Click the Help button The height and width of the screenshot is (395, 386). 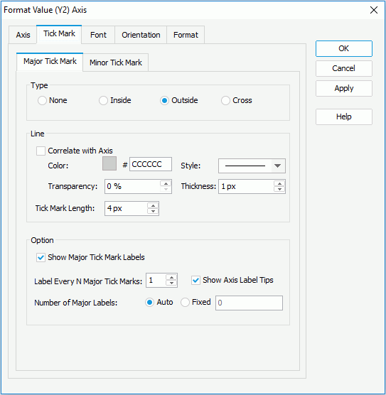click(x=344, y=117)
